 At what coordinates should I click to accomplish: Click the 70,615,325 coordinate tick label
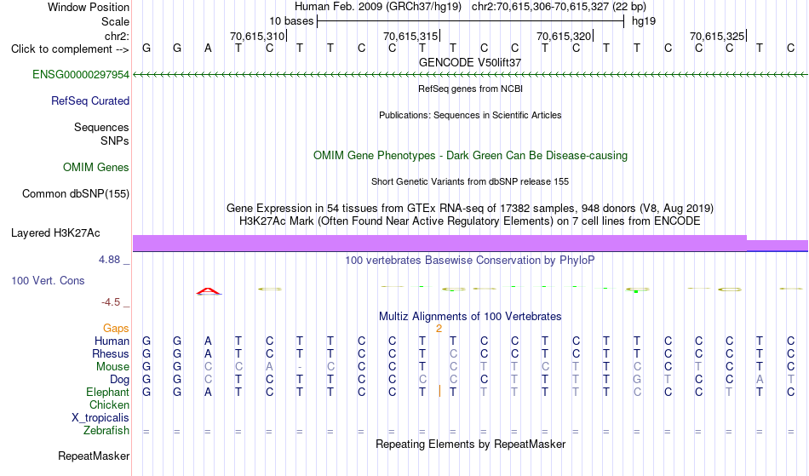pyautogui.click(x=717, y=36)
